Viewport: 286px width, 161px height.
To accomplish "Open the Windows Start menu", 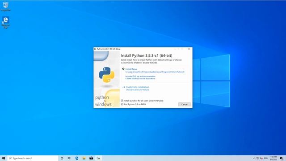I will [x=4, y=158].
